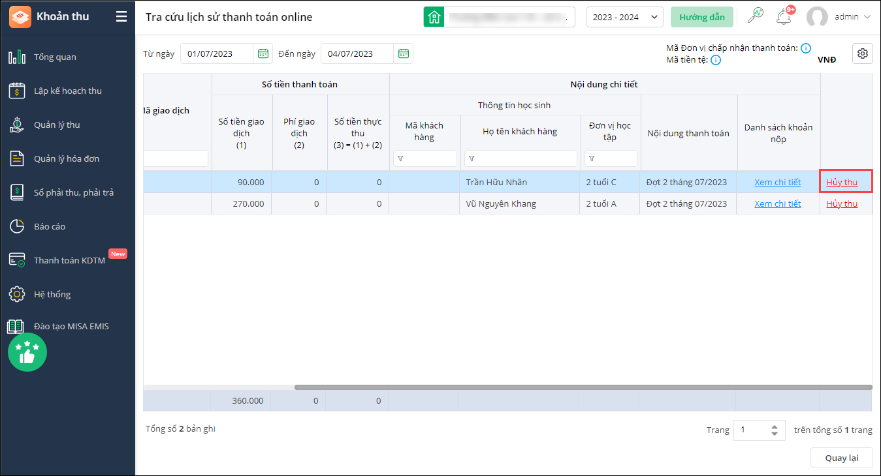881x476 pixels.
Task: Click the Mã khách hàng filter field
Action: point(425,158)
